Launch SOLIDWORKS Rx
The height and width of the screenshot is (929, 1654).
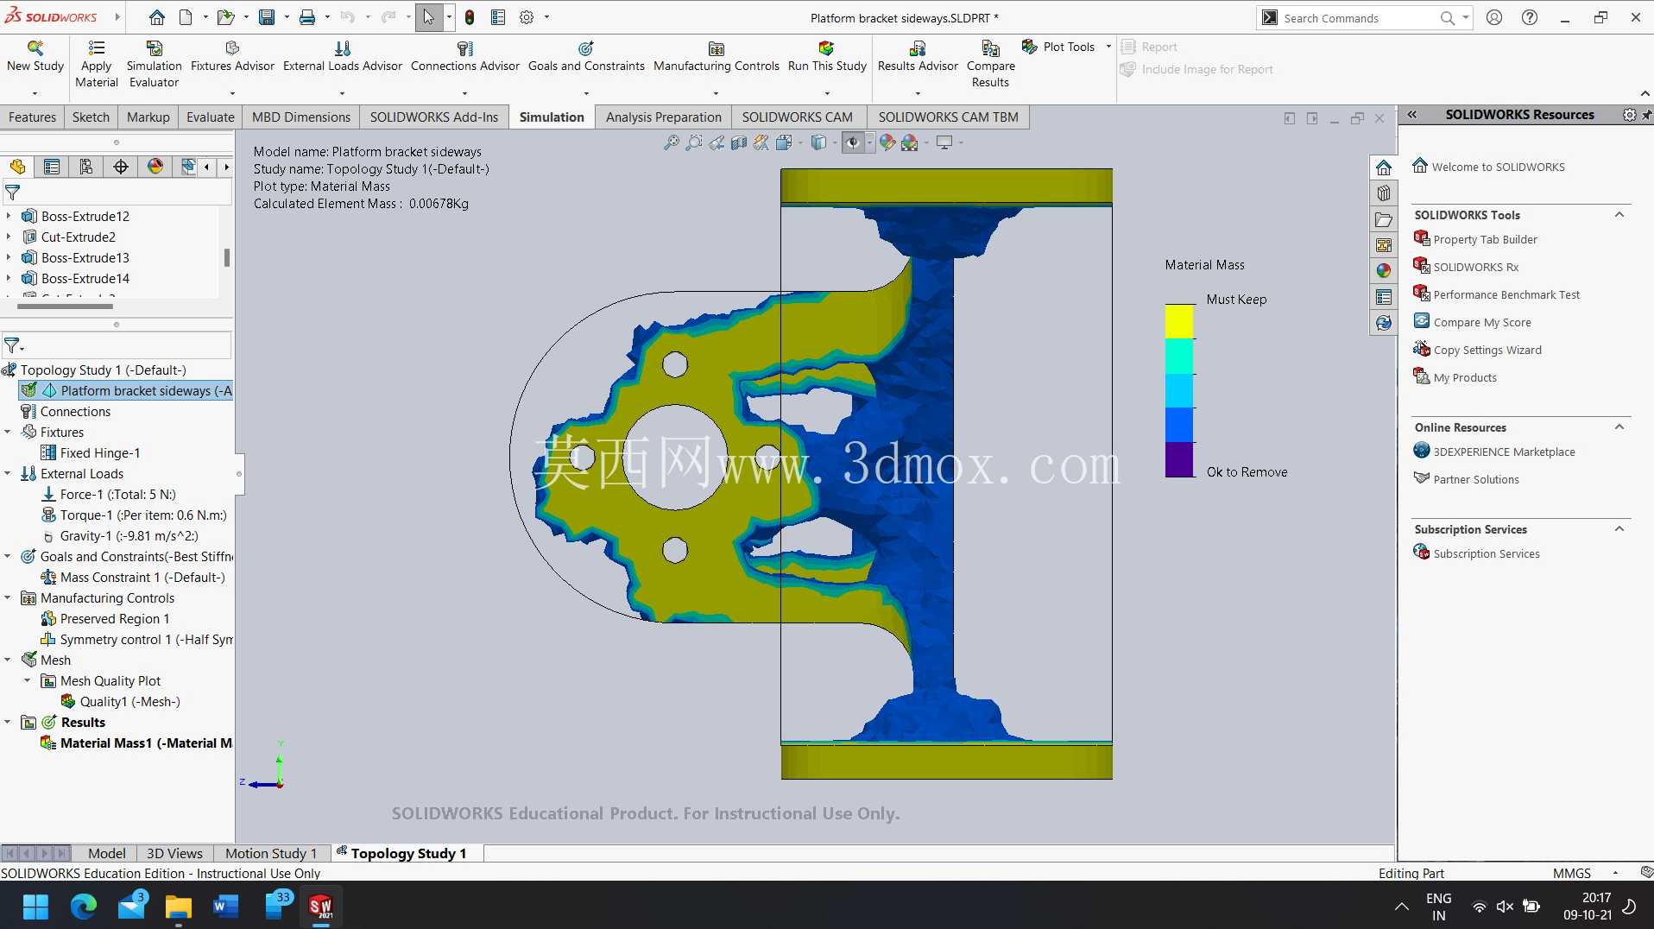click(1475, 267)
